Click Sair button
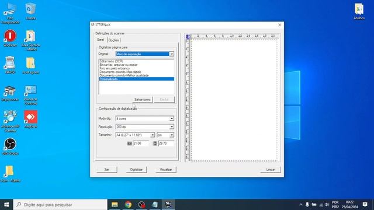 (106, 170)
